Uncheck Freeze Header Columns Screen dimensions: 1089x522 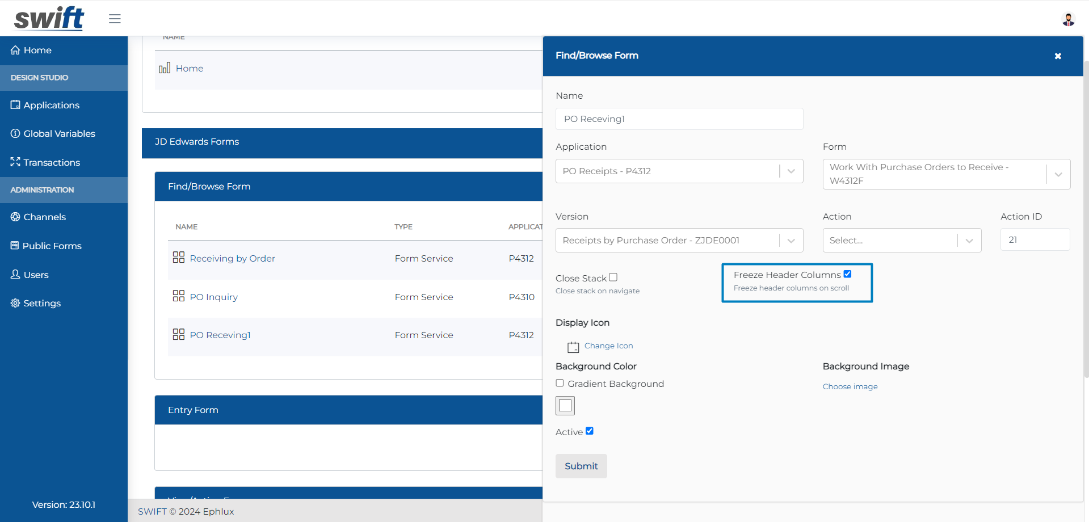847,274
